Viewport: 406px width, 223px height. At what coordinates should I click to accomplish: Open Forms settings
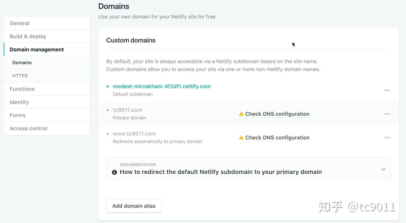point(17,115)
